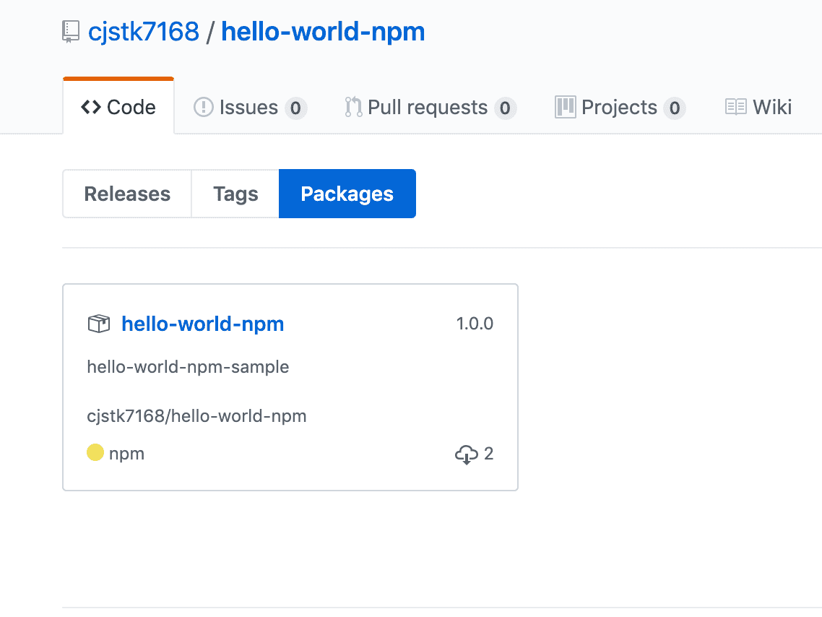This screenshot has width=822, height=617.
Task: Click the Projects board icon
Action: tap(565, 108)
